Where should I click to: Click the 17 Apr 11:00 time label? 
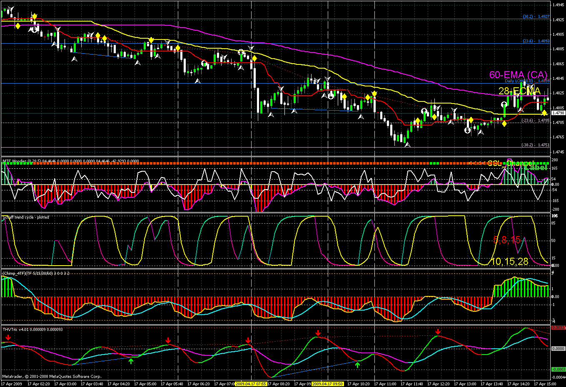386,384
